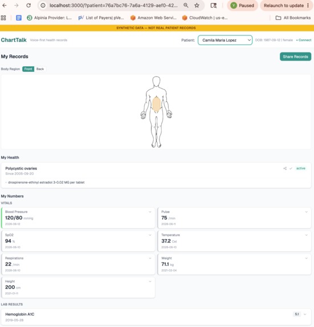The height and width of the screenshot is (327, 314).
Task: Click the highlighted abdomen on body diagram
Action: click(x=156, y=104)
